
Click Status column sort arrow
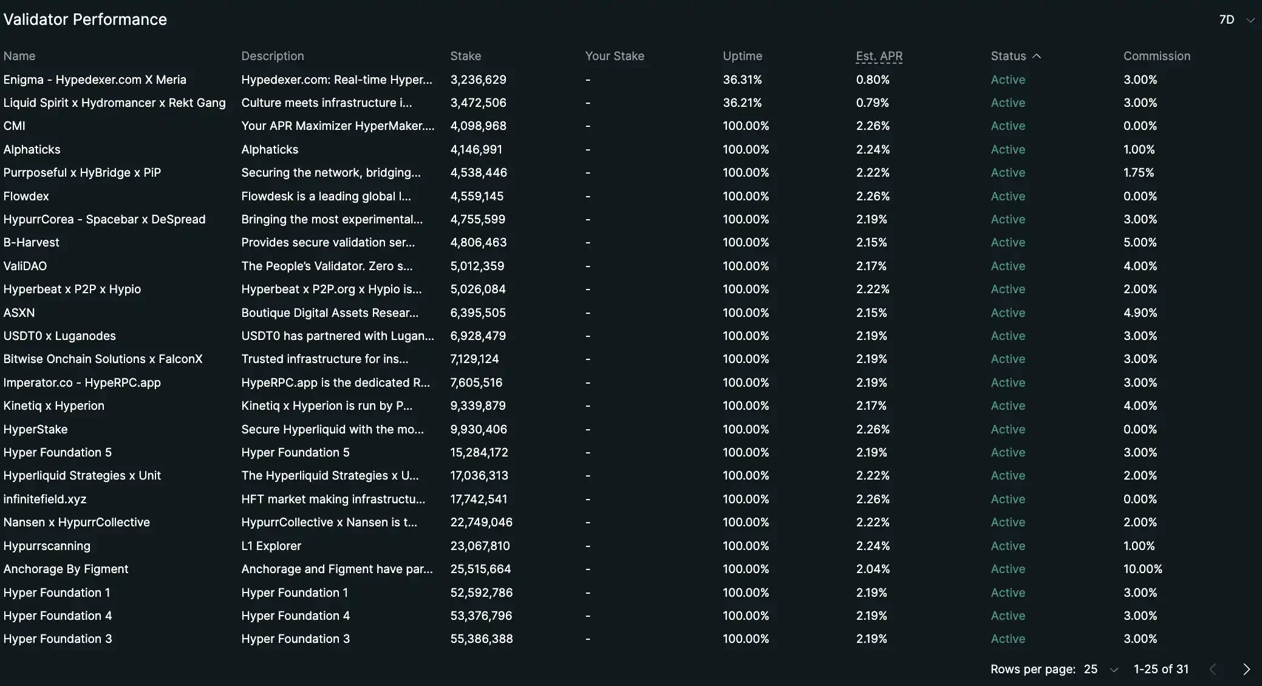click(1037, 56)
